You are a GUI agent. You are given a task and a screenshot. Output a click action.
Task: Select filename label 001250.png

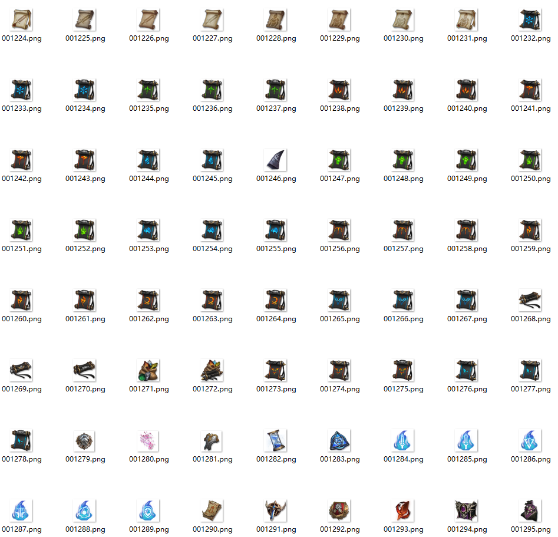click(x=530, y=178)
